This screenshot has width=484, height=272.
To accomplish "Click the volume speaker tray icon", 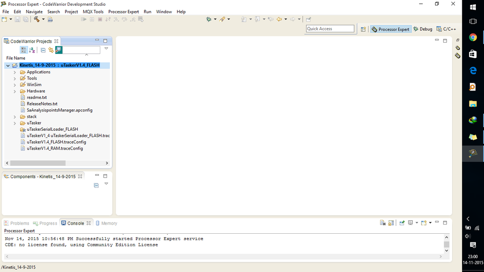I will pos(468,236).
